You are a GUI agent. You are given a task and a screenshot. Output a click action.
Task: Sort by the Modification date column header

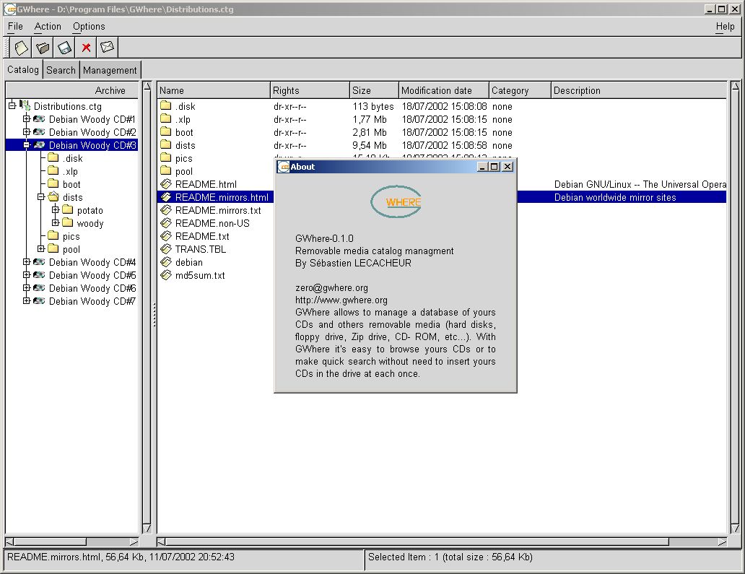click(x=444, y=90)
